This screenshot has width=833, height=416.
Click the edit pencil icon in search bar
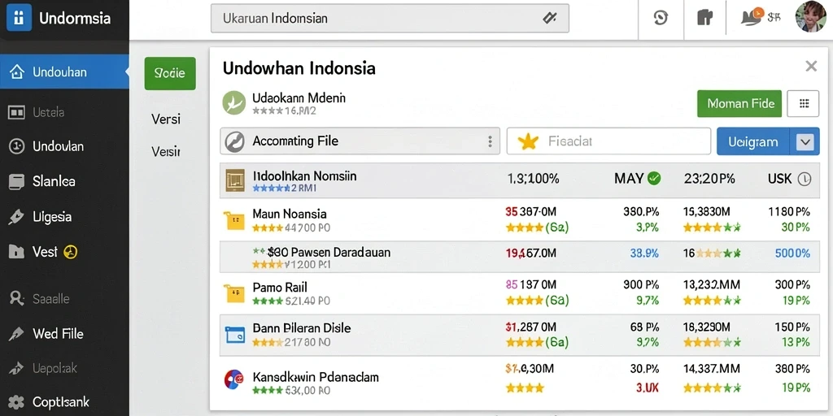click(549, 19)
